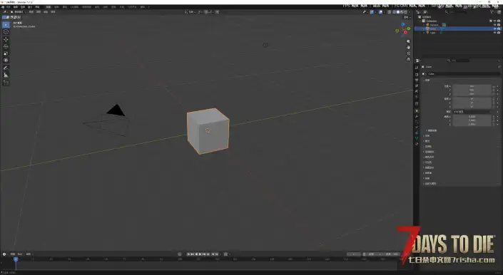Select the Camera object in the outliner
The image size is (503, 275).
click(434, 25)
